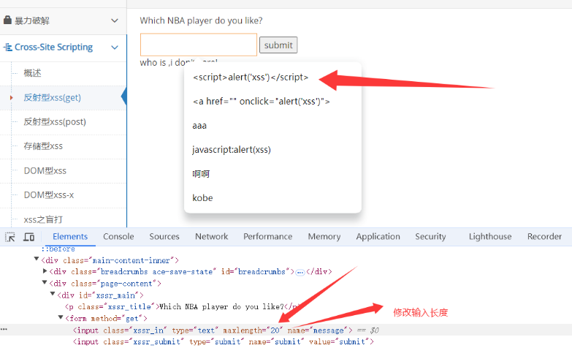Screen dimensions: 572x348
Task: Click the Cross-Site Scripting menu icon
Action: 7,47
